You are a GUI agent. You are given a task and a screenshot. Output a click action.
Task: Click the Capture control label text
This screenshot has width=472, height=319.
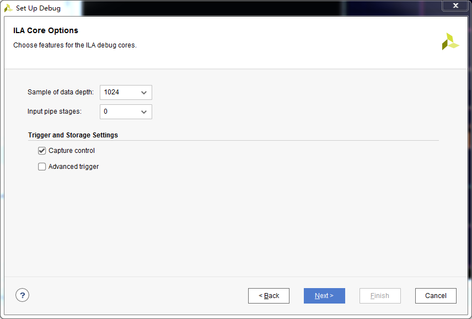coord(71,150)
